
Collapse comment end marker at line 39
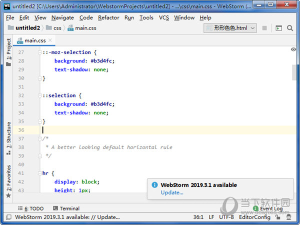(40, 156)
